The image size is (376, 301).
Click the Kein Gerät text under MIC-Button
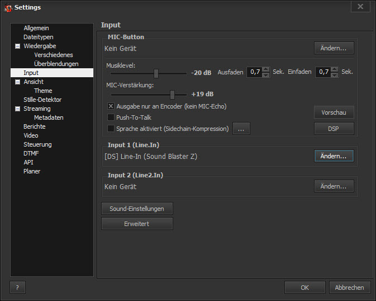point(120,49)
